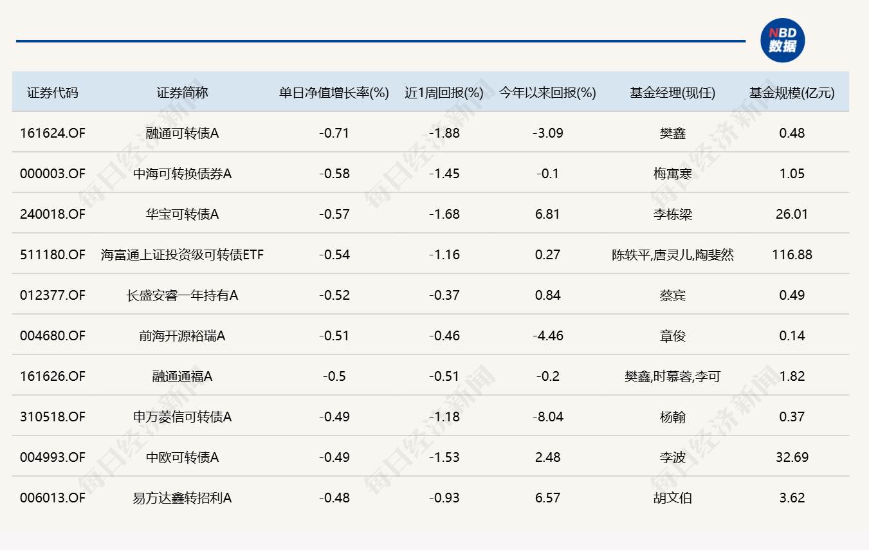The height and width of the screenshot is (550, 869).
Task: Select weekly return -1.88
Action: coord(444,133)
